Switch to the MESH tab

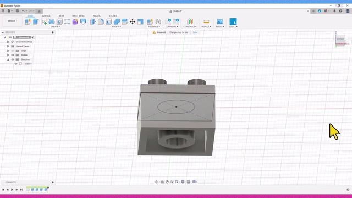click(61, 16)
